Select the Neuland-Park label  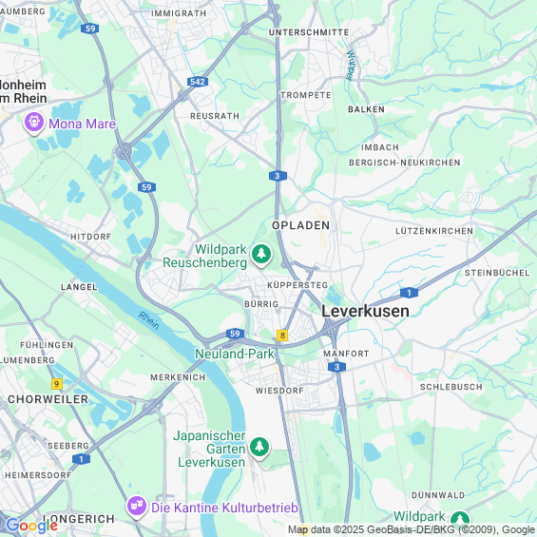click(x=235, y=354)
